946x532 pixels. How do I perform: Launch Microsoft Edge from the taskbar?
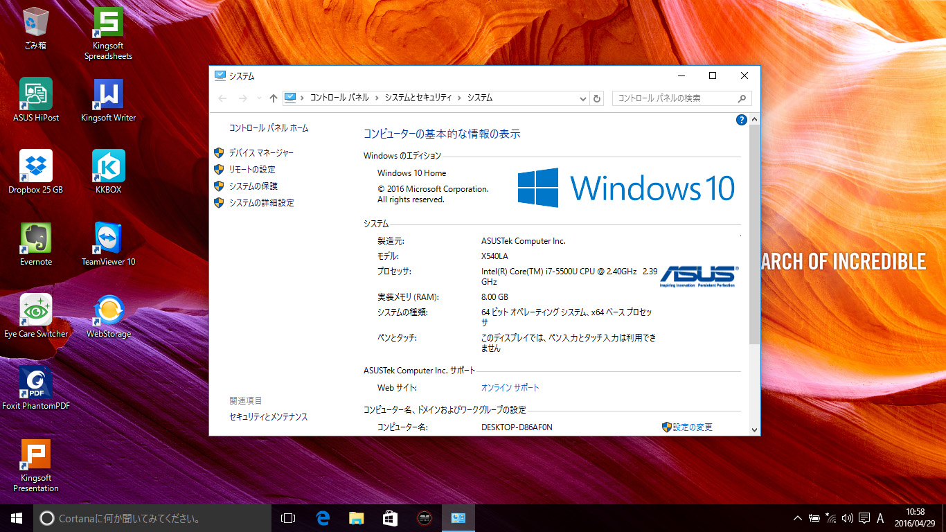click(322, 518)
